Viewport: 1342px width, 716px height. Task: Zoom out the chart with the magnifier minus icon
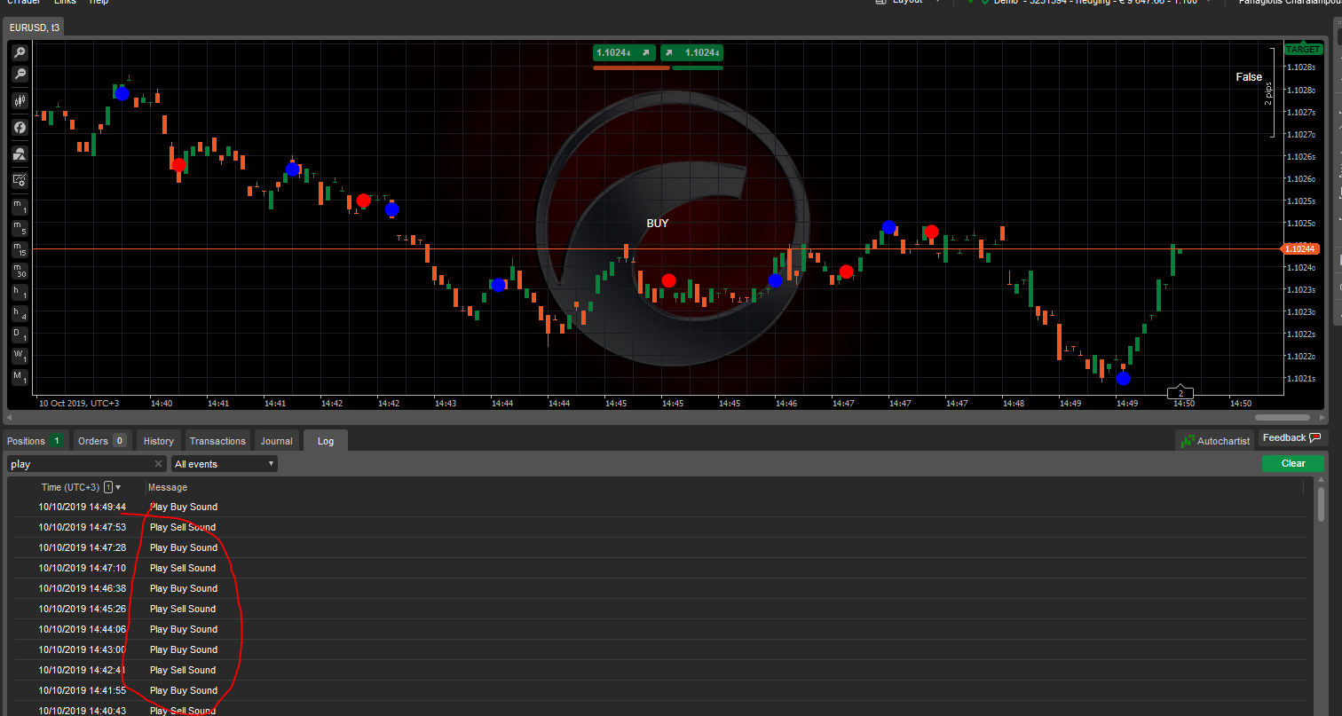coord(19,75)
